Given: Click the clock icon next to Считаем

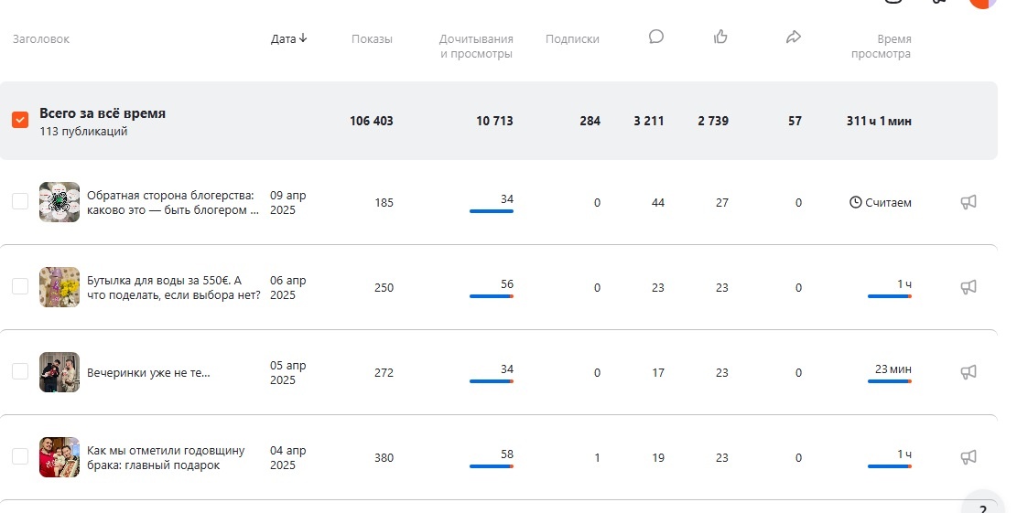Looking at the screenshot, I should [856, 202].
